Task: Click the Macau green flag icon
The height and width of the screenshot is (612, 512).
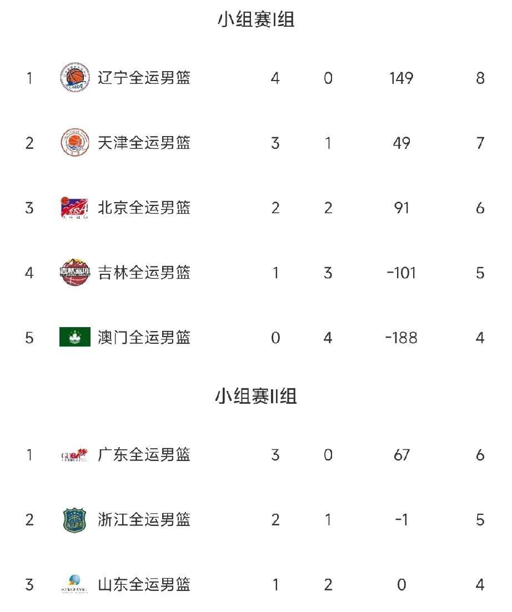Action: click(x=74, y=337)
